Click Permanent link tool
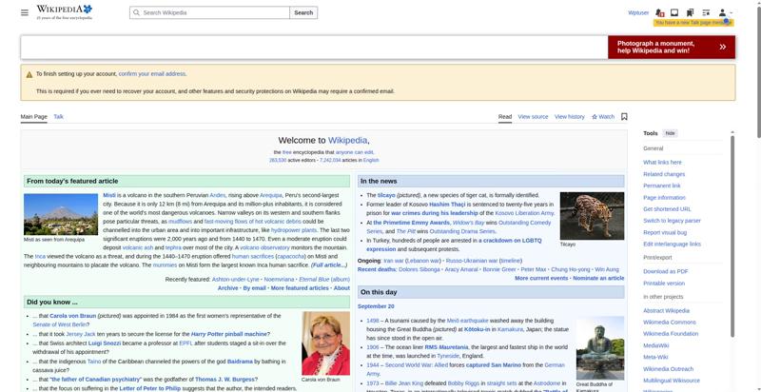The width and height of the screenshot is (761, 392). coord(661,186)
